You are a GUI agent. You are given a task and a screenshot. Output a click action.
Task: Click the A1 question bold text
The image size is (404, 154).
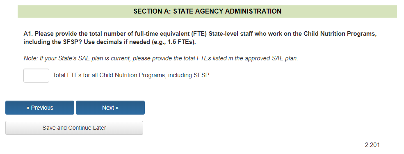(200, 38)
